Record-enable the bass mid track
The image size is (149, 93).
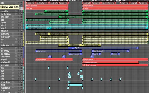tap(16, 59)
